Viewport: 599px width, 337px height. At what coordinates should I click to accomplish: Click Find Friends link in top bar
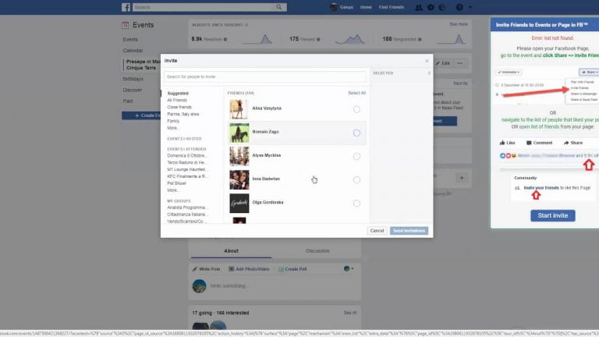tap(392, 7)
